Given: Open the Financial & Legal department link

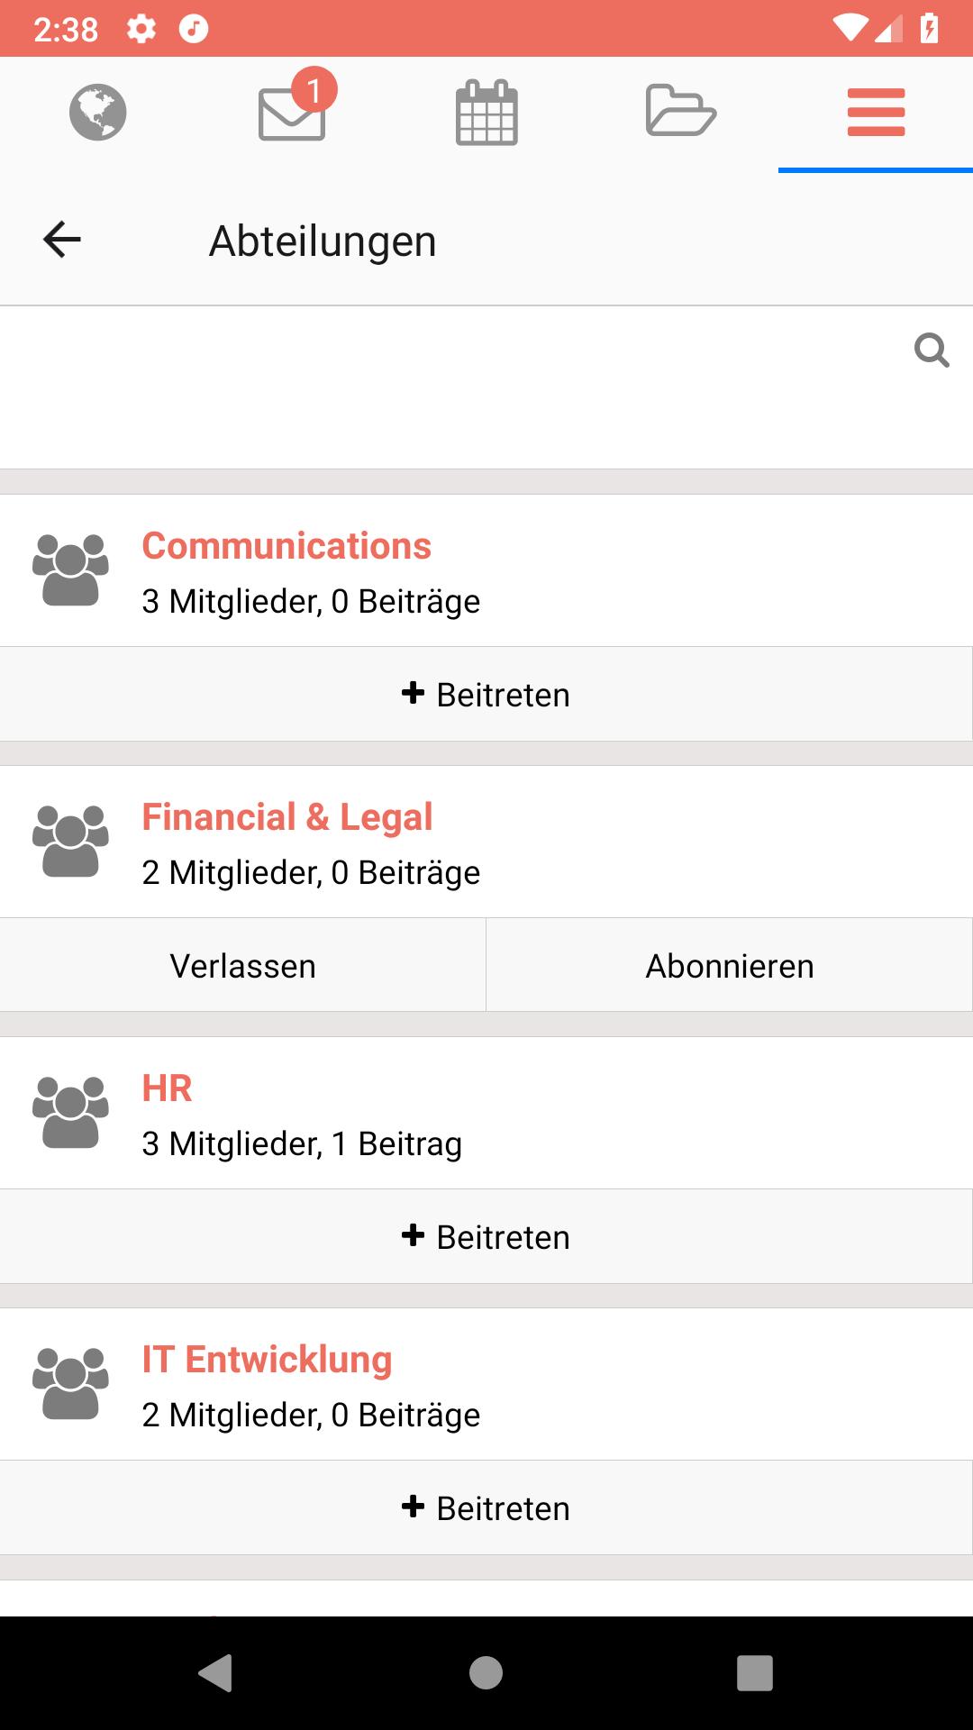Looking at the screenshot, I should pos(287,817).
